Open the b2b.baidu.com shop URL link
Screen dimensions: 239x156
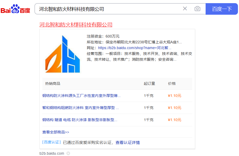(135, 48)
